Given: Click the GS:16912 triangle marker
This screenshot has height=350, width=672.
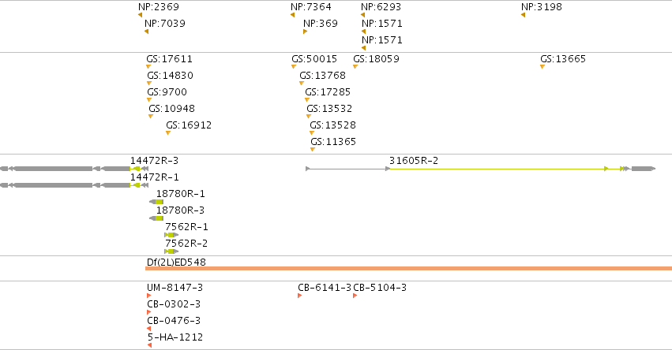Looking at the screenshot, I should 168,133.
